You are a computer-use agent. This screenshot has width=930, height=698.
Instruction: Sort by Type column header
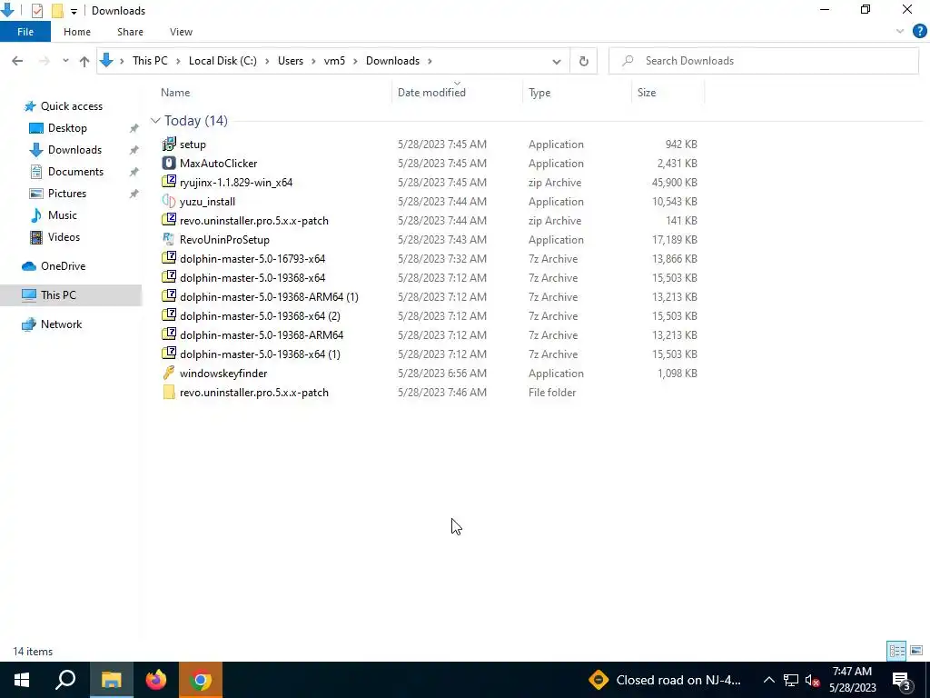(x=539, y=93)
